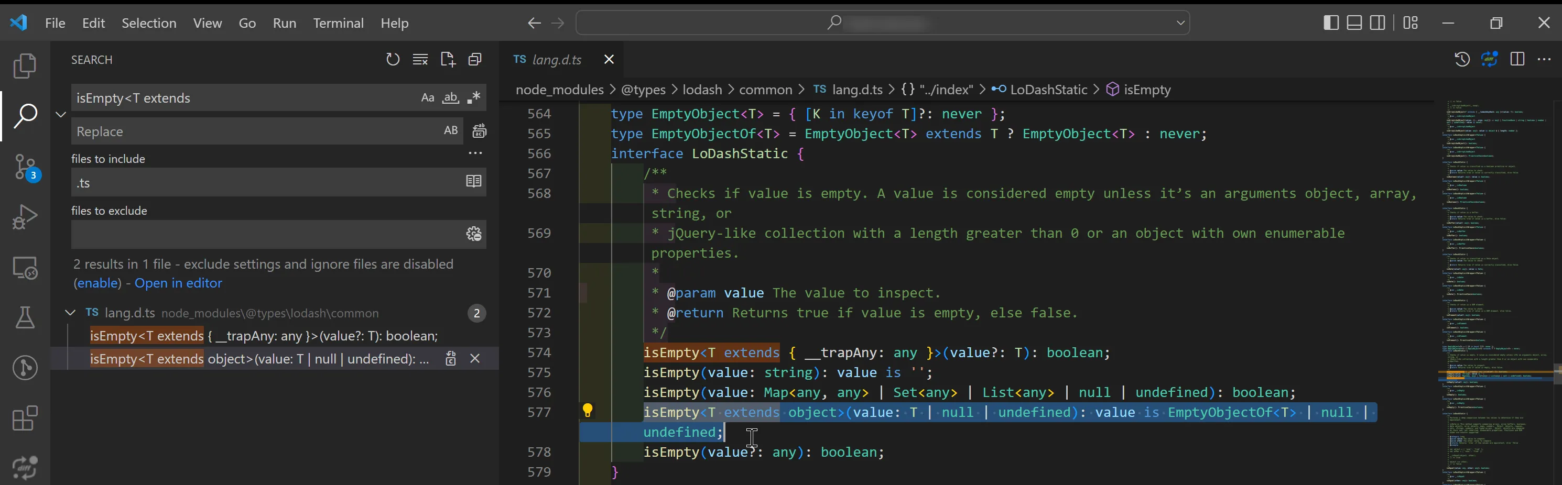This screenshot has height=485, width=1562.
Task: Toggle Match Case in search field
Action: click(x=428, y=98)
